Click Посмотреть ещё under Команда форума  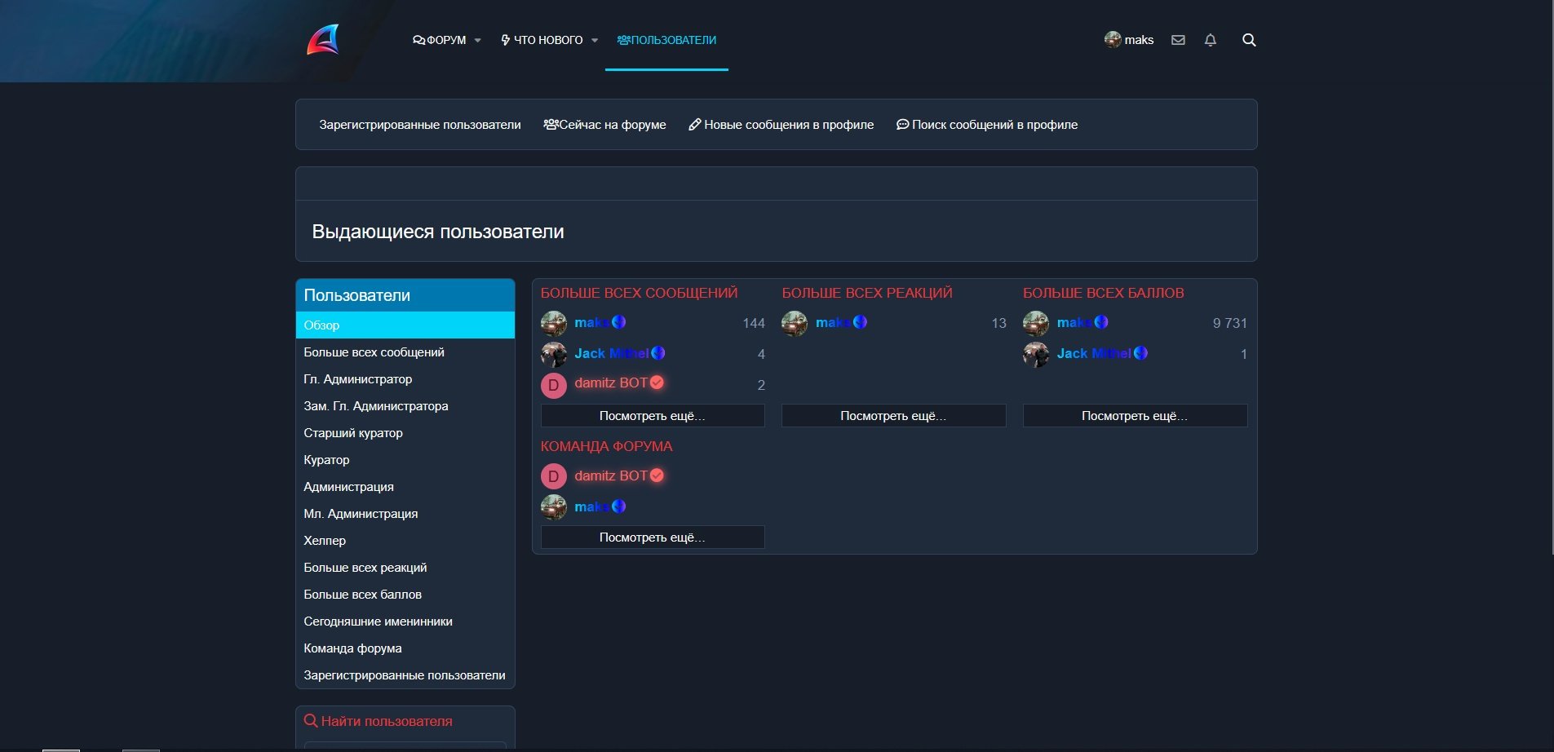coord(653,537)
